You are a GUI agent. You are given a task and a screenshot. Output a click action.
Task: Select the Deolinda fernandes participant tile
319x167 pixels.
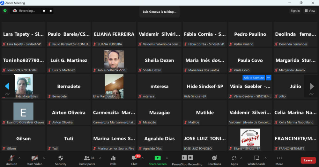click(295, 34)
